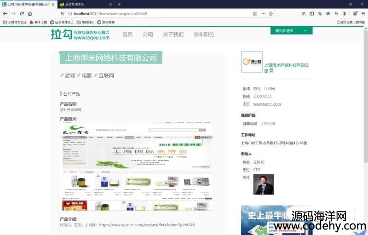The height and width of the screenshot is (235, 368).
Task: Open the QR code icon in address bar
Action: tap(255, 14)
